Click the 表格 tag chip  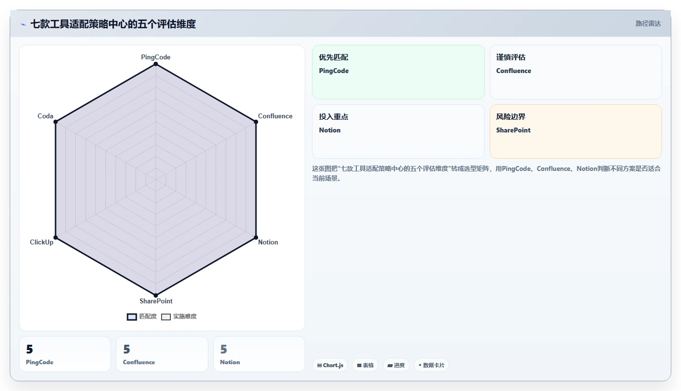pos(365,365)
